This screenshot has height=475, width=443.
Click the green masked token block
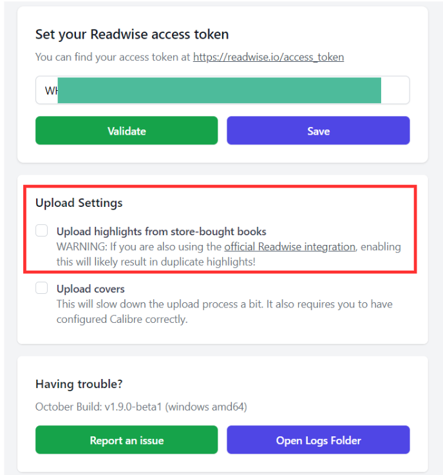219,90
